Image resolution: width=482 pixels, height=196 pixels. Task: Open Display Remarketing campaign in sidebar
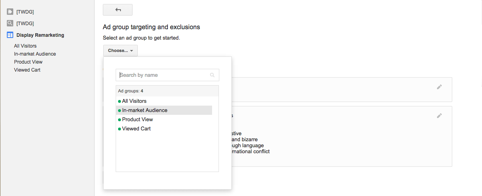(x=40, y=35)
